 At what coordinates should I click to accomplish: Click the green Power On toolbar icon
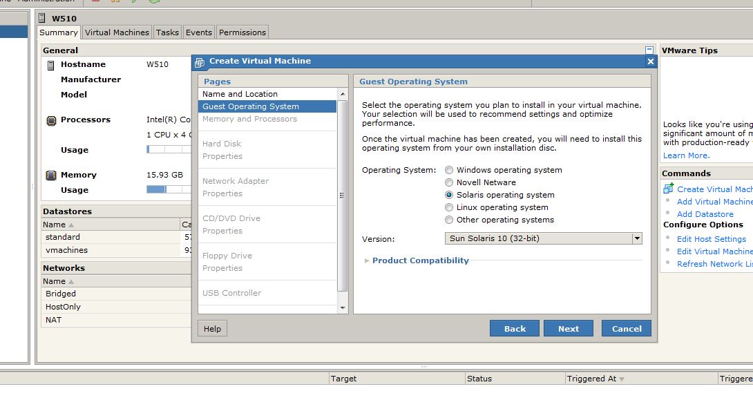[135, 2]
